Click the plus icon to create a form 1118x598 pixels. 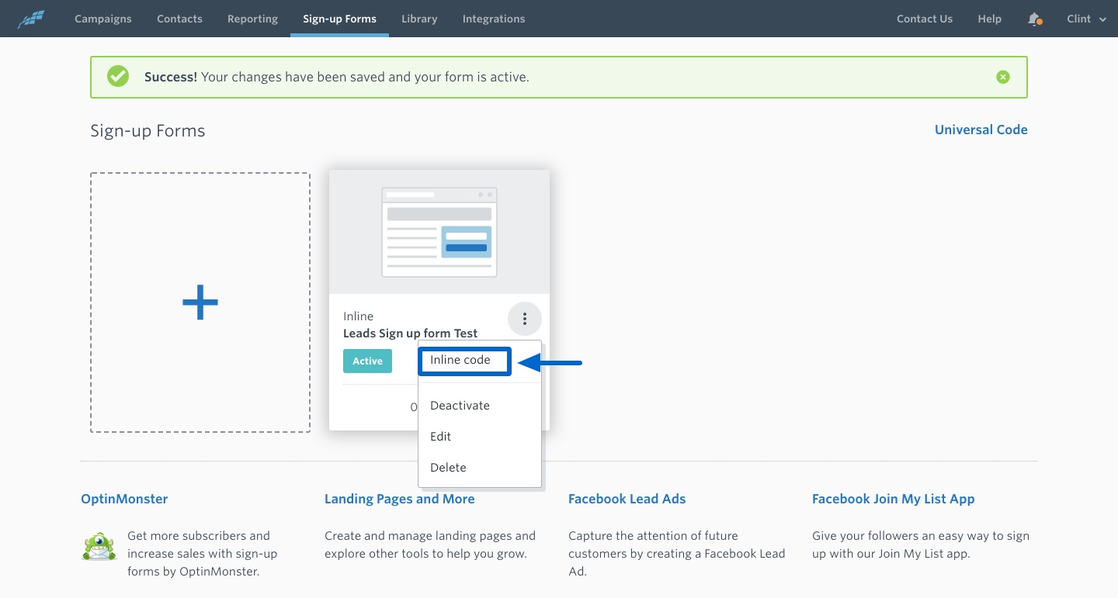[x=200, y=302]
